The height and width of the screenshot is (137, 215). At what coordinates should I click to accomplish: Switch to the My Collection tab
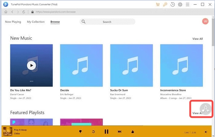36,22
